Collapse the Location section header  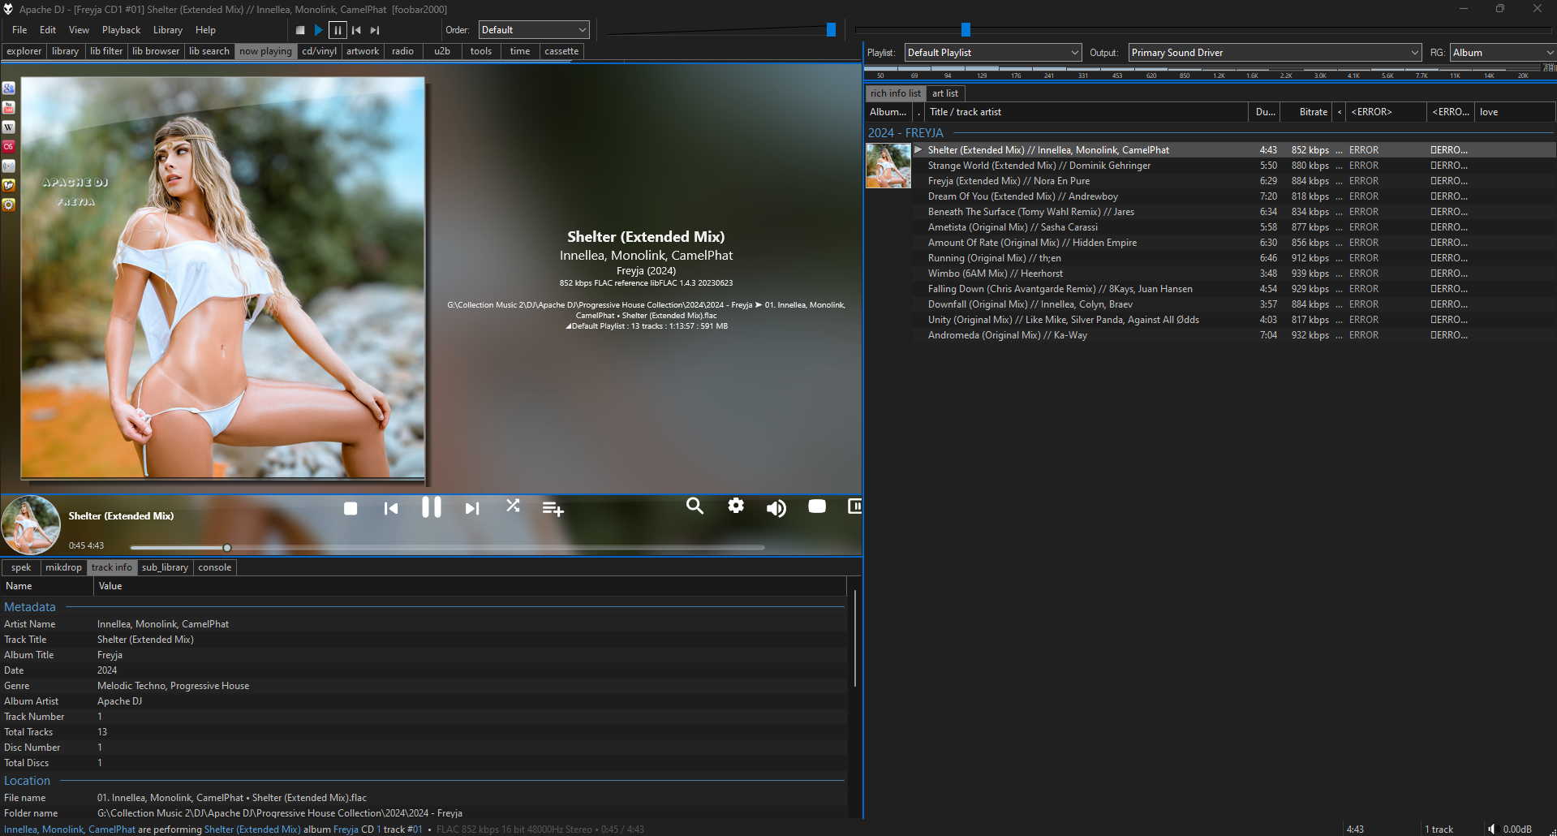pos(27,781)
